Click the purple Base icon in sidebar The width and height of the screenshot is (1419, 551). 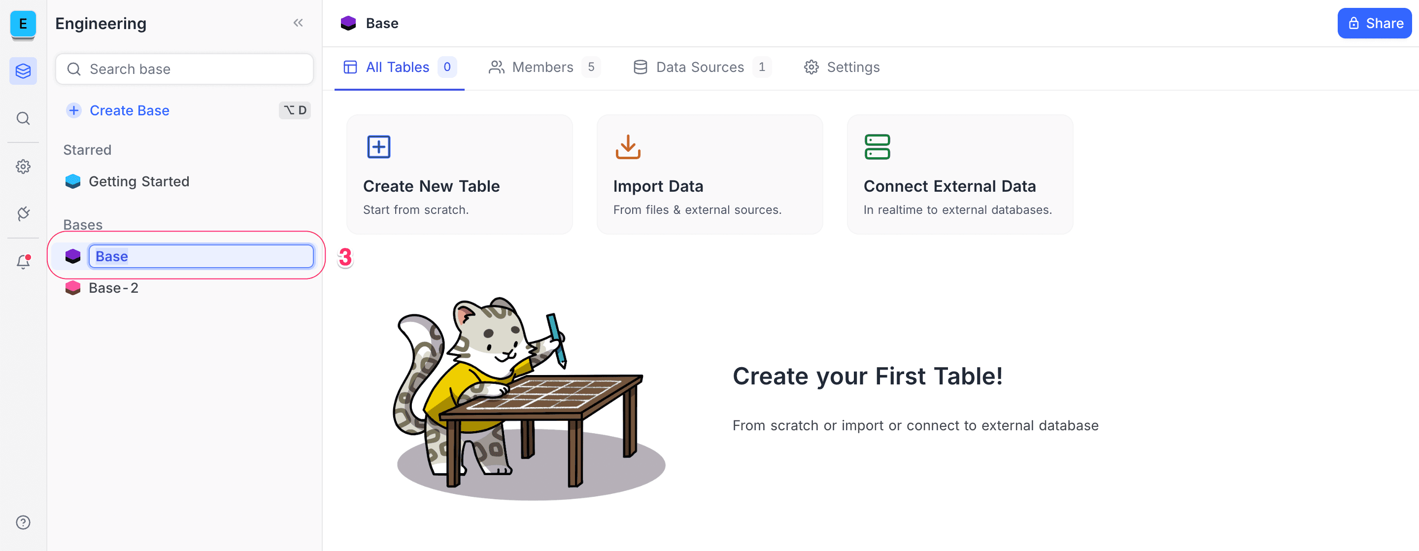point(73,256)
